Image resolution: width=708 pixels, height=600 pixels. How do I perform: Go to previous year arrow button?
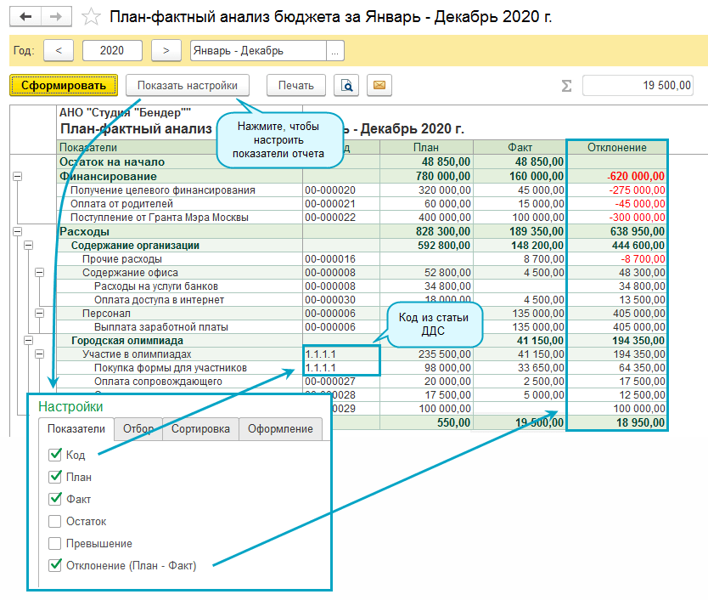click(59, 51)
